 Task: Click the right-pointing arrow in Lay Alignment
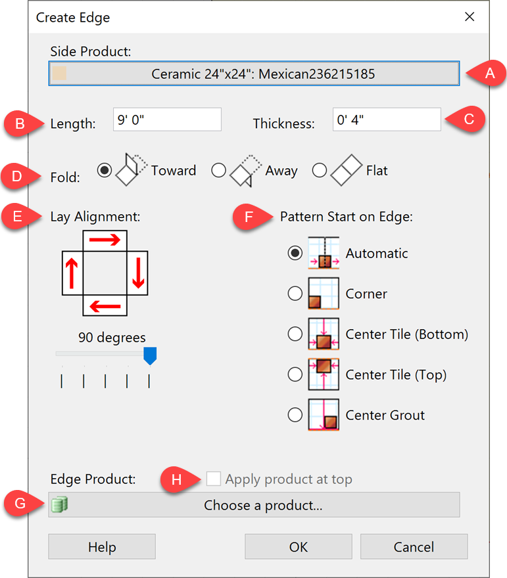tap(105, 240)
